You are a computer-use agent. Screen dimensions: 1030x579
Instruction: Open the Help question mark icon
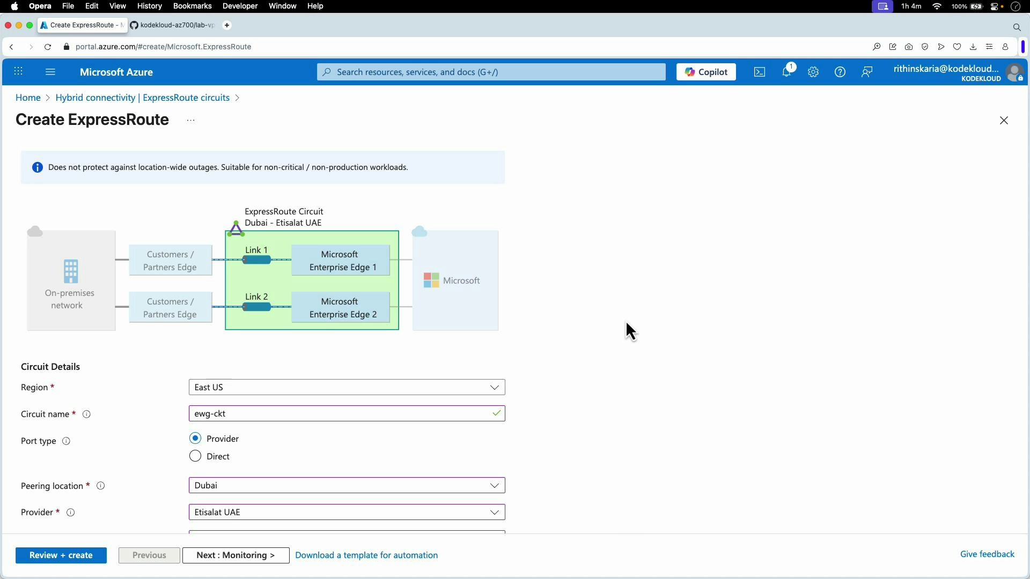840,72
